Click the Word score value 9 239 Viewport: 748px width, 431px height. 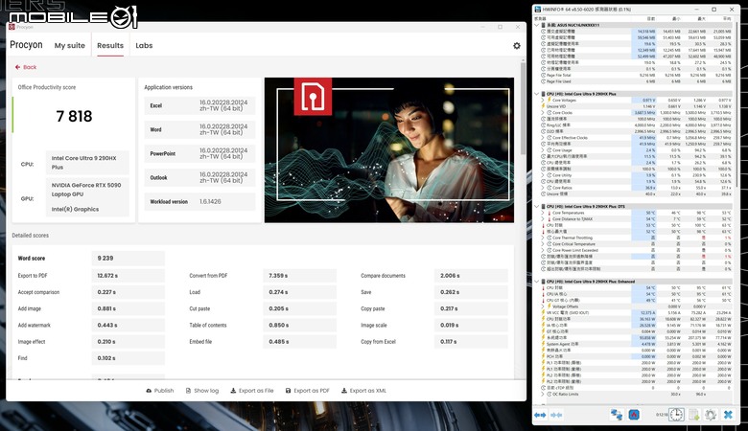coord(129,259)
